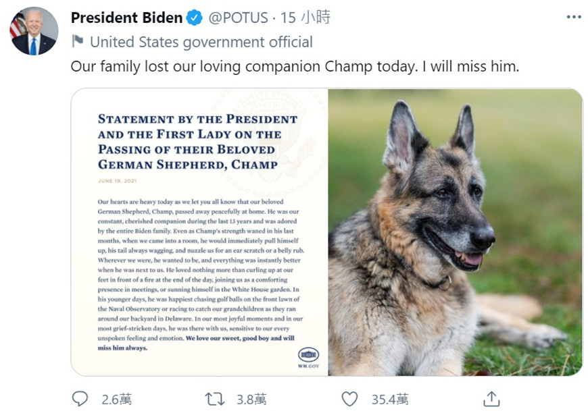
Task: Open the share upload icon
Action: coord(491,399)
